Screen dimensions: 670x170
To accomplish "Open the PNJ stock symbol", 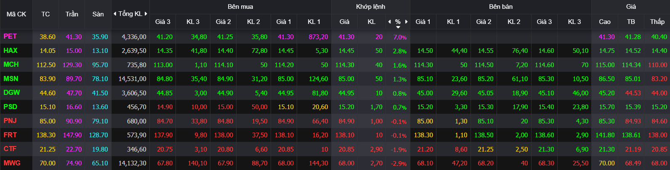I will tap(10, 121).
